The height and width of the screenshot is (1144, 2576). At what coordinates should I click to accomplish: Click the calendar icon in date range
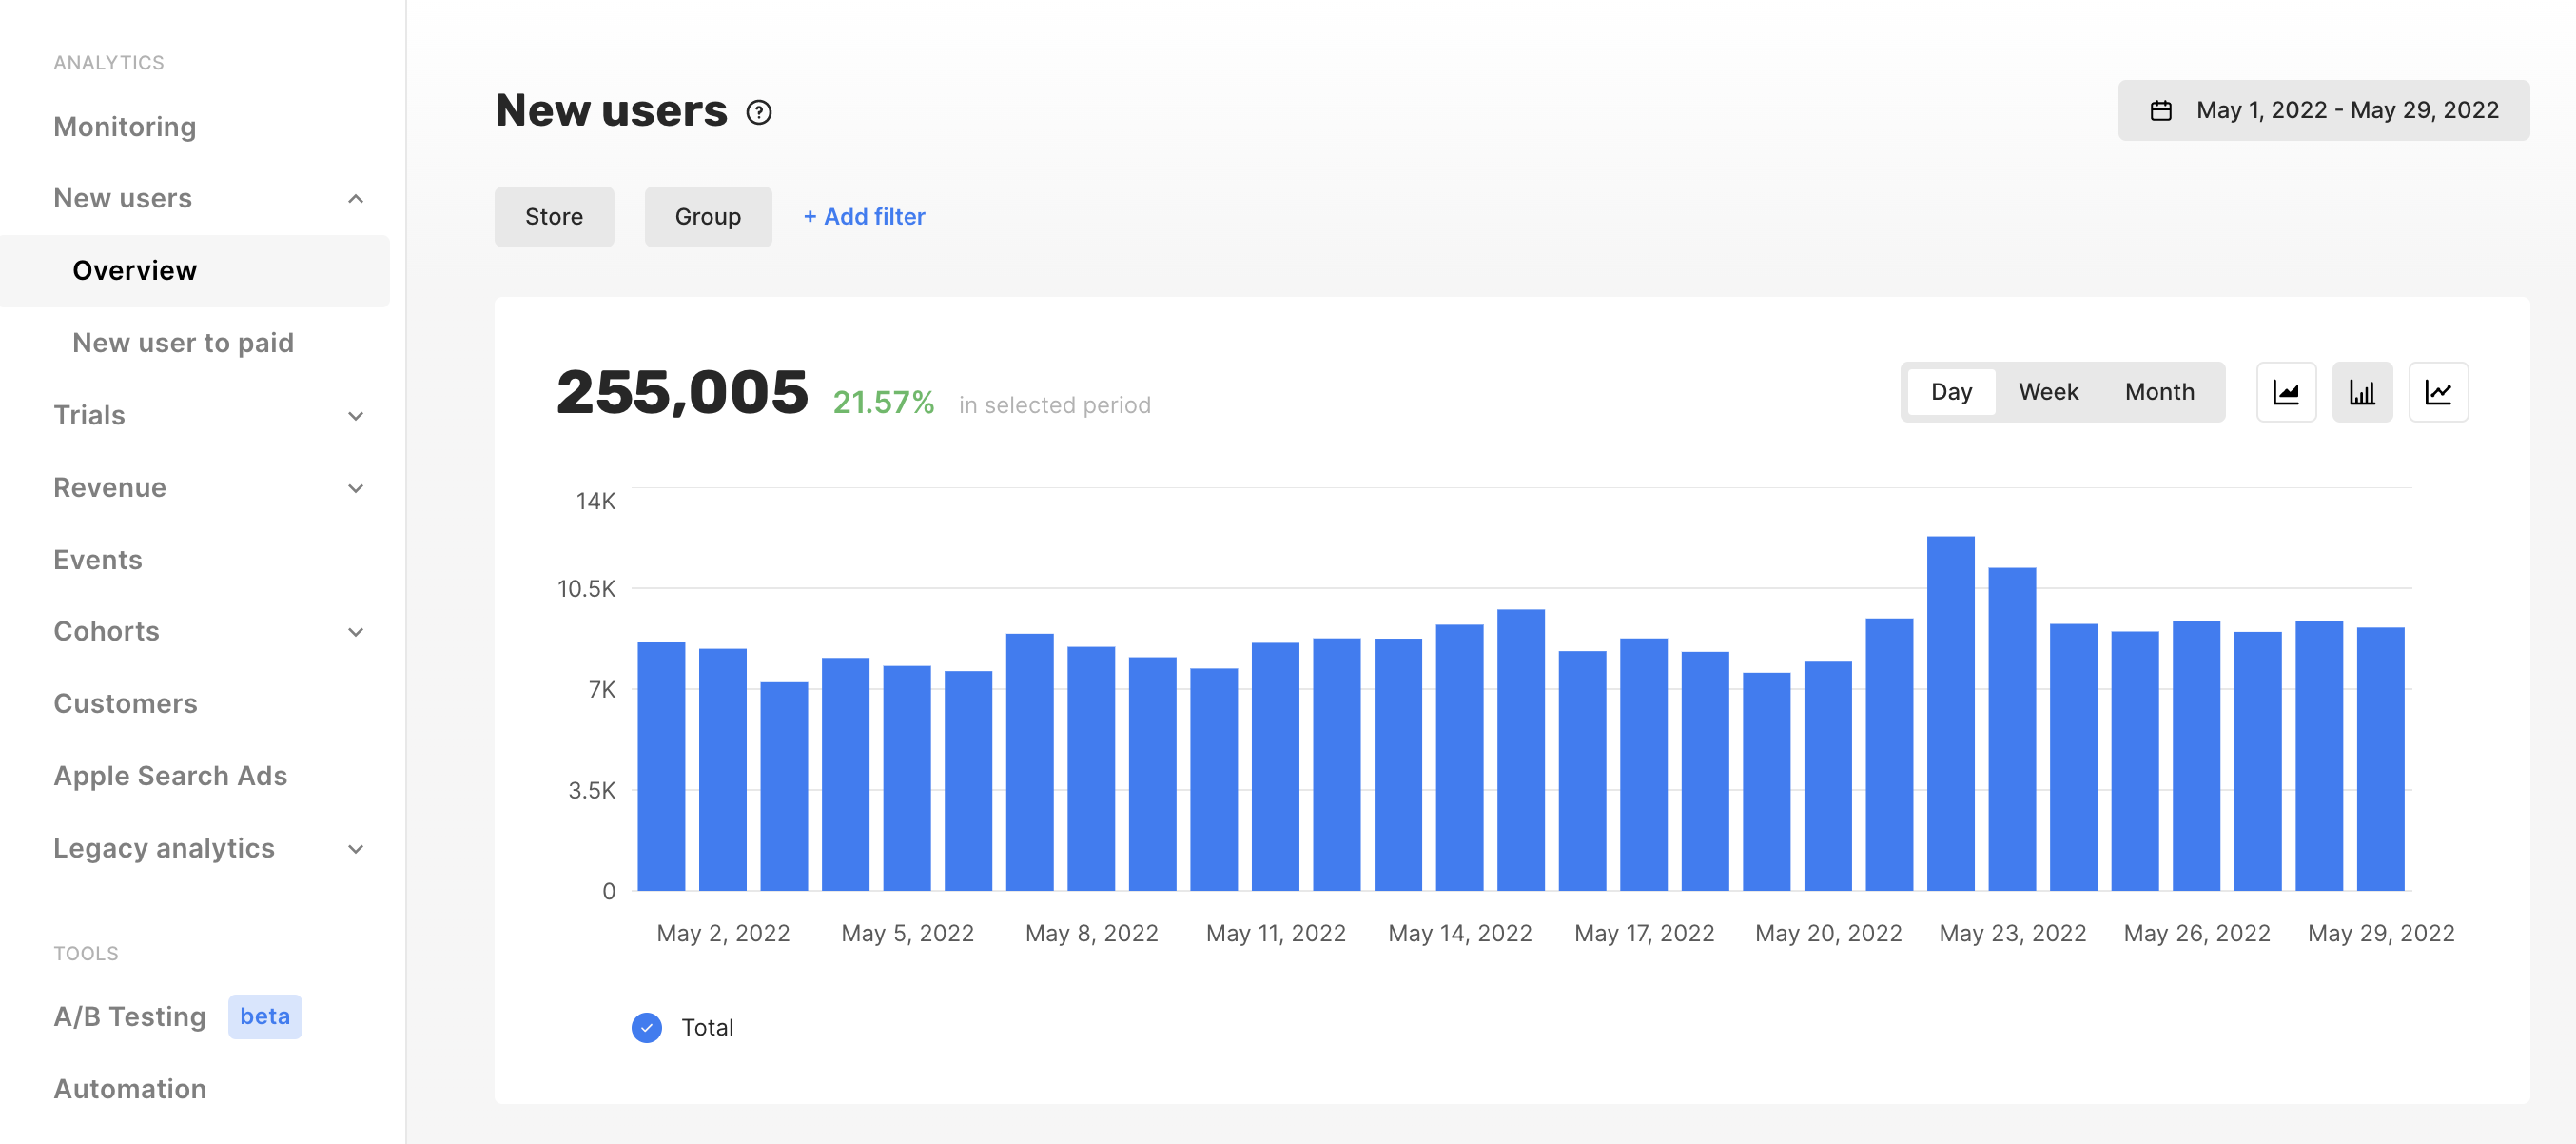tap(2160, 110)
